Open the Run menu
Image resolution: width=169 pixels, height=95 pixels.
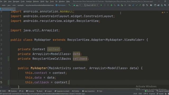(x=47, y=2)
